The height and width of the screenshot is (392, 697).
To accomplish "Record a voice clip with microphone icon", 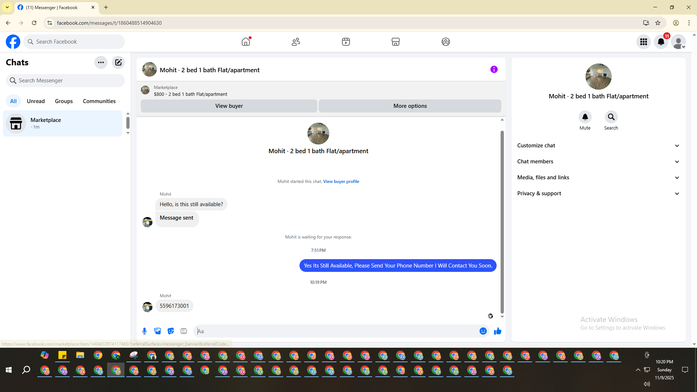I will point(144,331).
